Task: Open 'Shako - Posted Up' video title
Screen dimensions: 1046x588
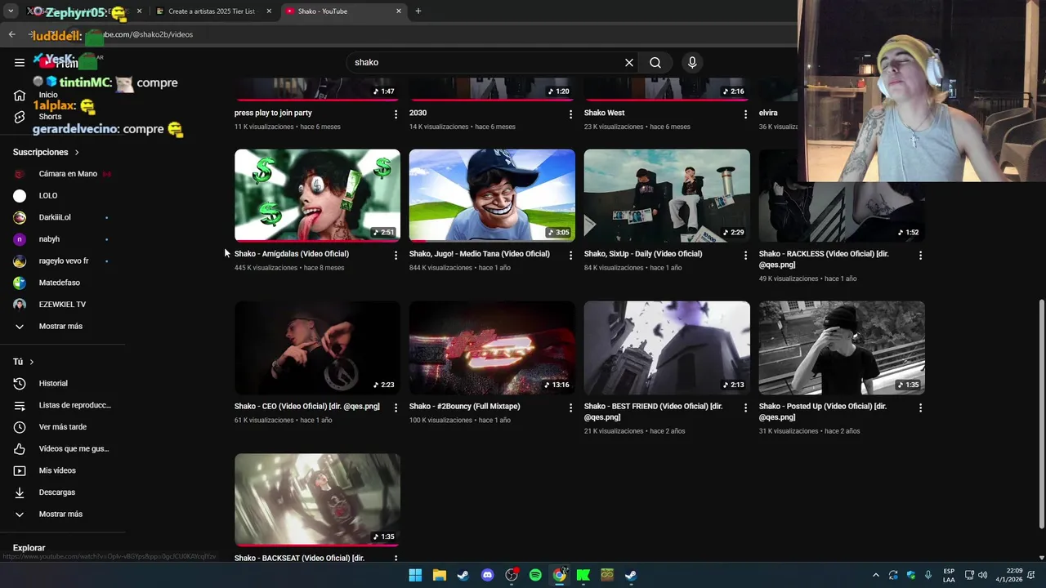Action: 823,412
